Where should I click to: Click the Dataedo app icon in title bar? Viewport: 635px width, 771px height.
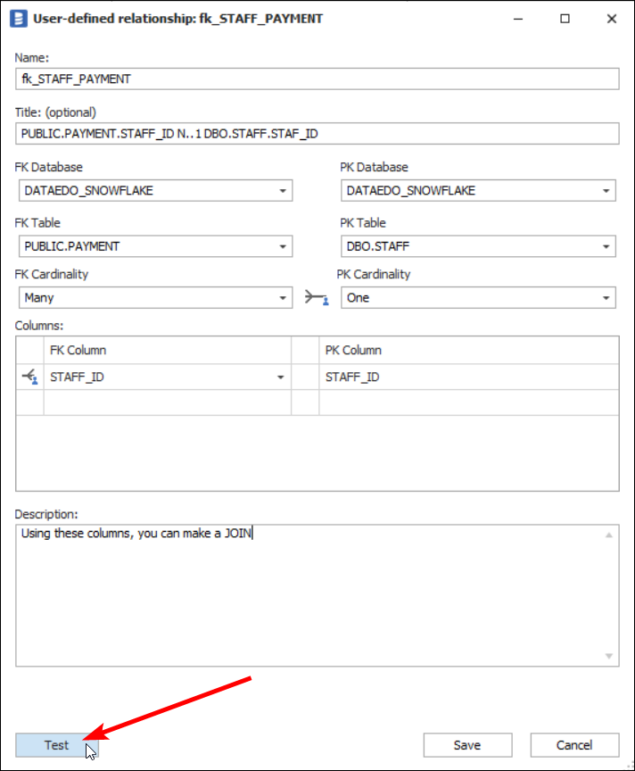click(18, 19)
